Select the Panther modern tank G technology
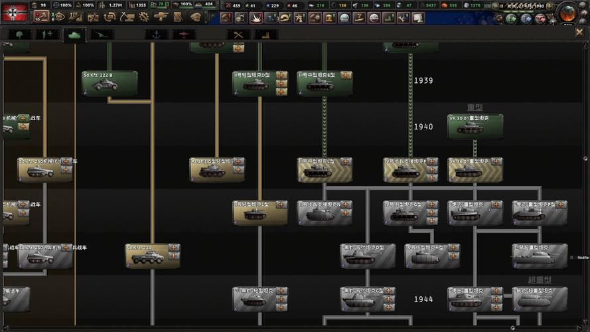The height and width of the screenshot is (332, 590). 368,299
